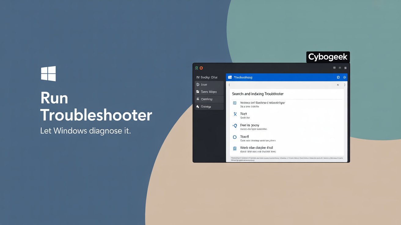The height and width of the screenshot is (225, 401).
Task: Click the subtitle under the last option
Action: 258,152
